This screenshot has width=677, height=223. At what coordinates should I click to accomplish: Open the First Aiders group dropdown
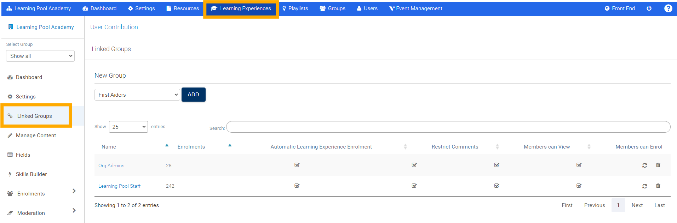click(137, 95)
